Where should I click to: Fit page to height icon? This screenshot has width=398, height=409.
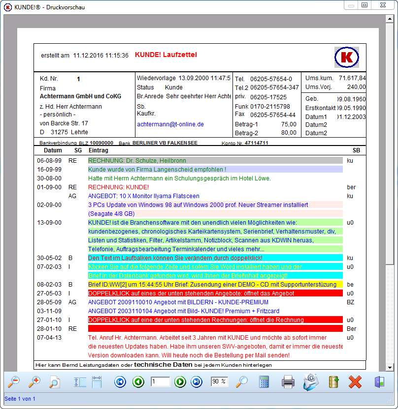[79, 382]
